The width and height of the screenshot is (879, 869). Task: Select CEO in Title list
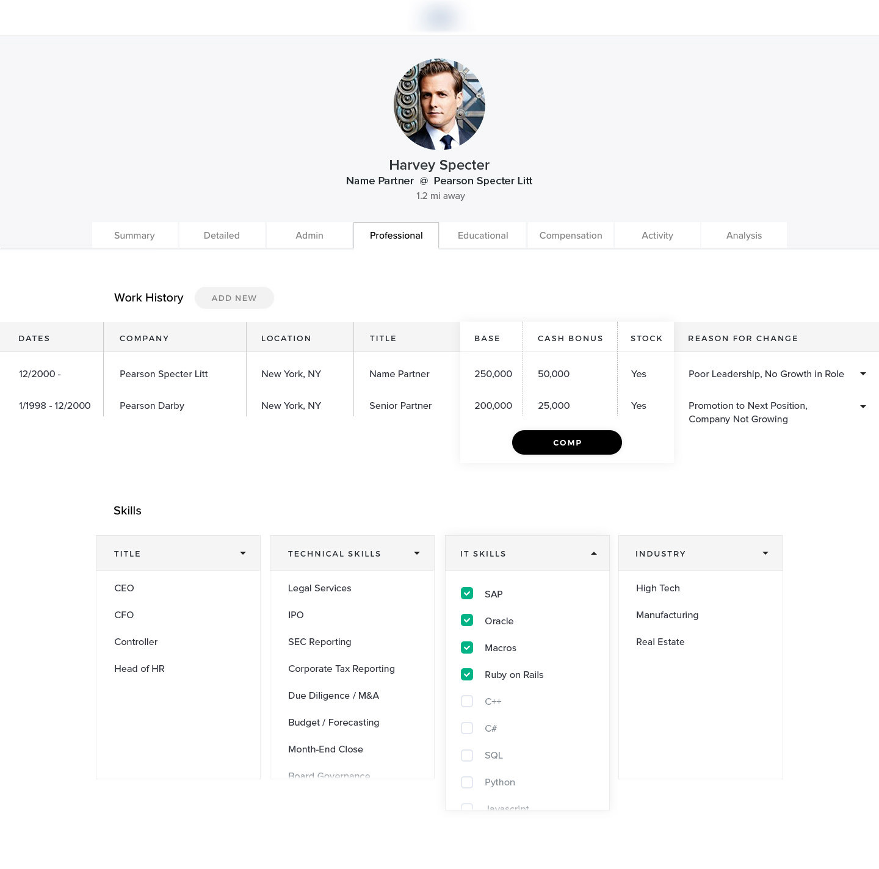pyautogui.click(x=124, y=588)
